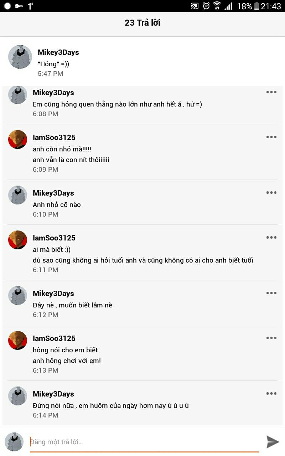The height and width of the screenshot is (456, 285).
Task: Open options menu for 6:08 PM reply
Action: coord(271,92)
